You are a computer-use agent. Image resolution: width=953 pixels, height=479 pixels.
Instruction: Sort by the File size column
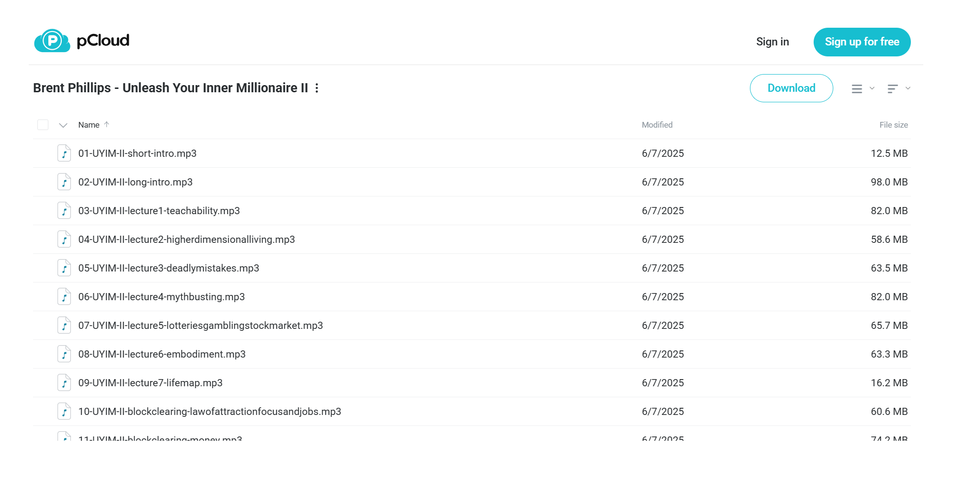click(x=894, y=125)
